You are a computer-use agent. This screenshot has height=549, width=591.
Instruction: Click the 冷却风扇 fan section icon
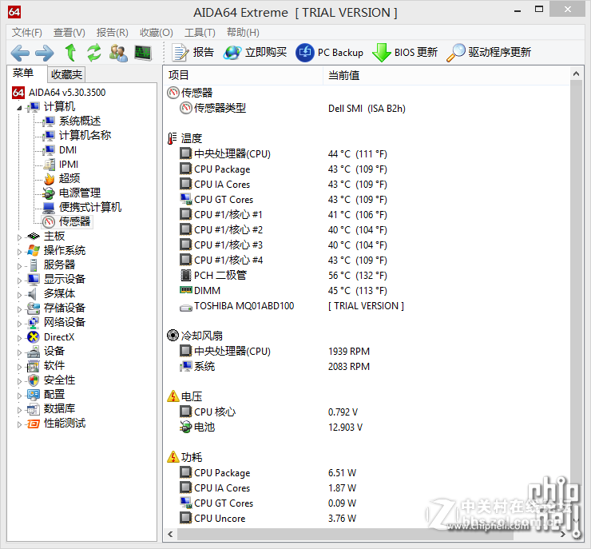click(173, 335)
